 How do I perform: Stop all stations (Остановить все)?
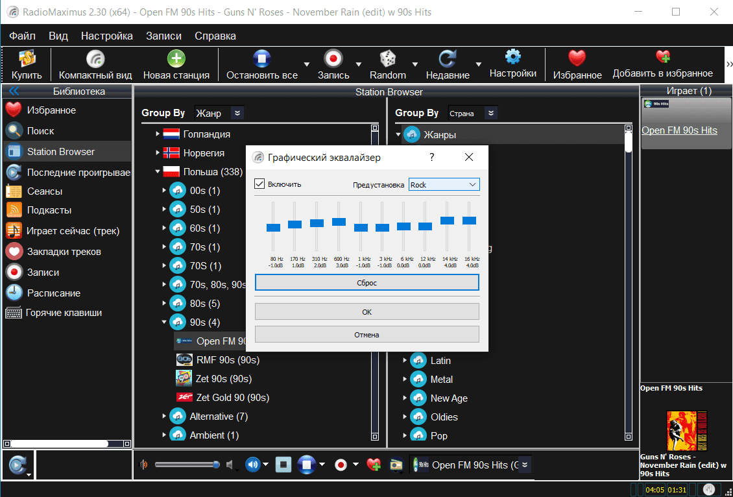(262, 66)
